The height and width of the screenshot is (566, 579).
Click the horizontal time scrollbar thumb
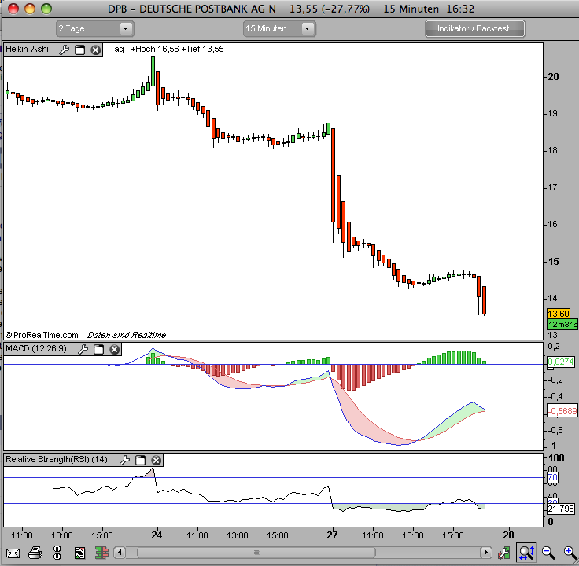coord(256,553)
